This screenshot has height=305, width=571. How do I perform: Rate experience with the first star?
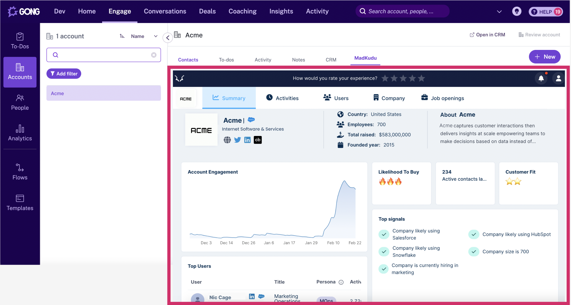point(385,78)
